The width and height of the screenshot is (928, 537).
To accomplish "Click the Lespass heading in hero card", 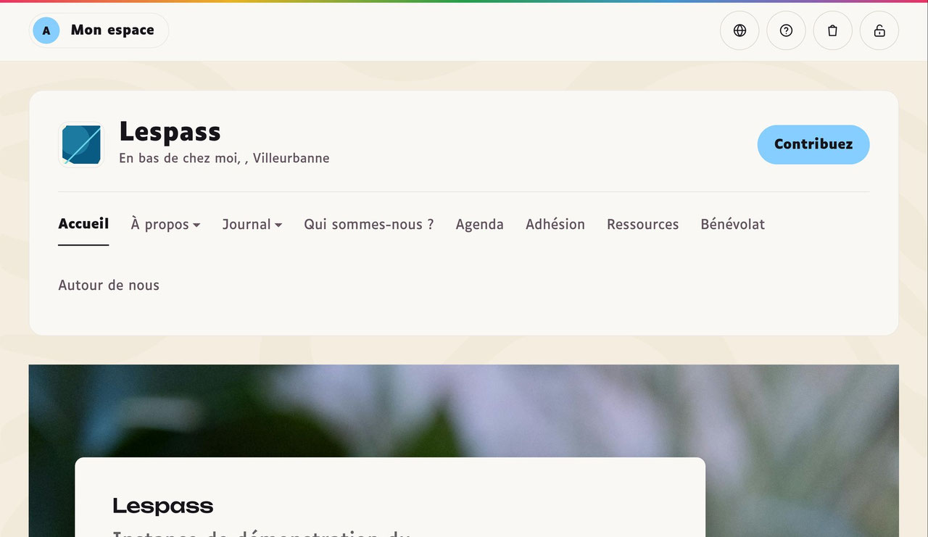I will click(163, 506).
